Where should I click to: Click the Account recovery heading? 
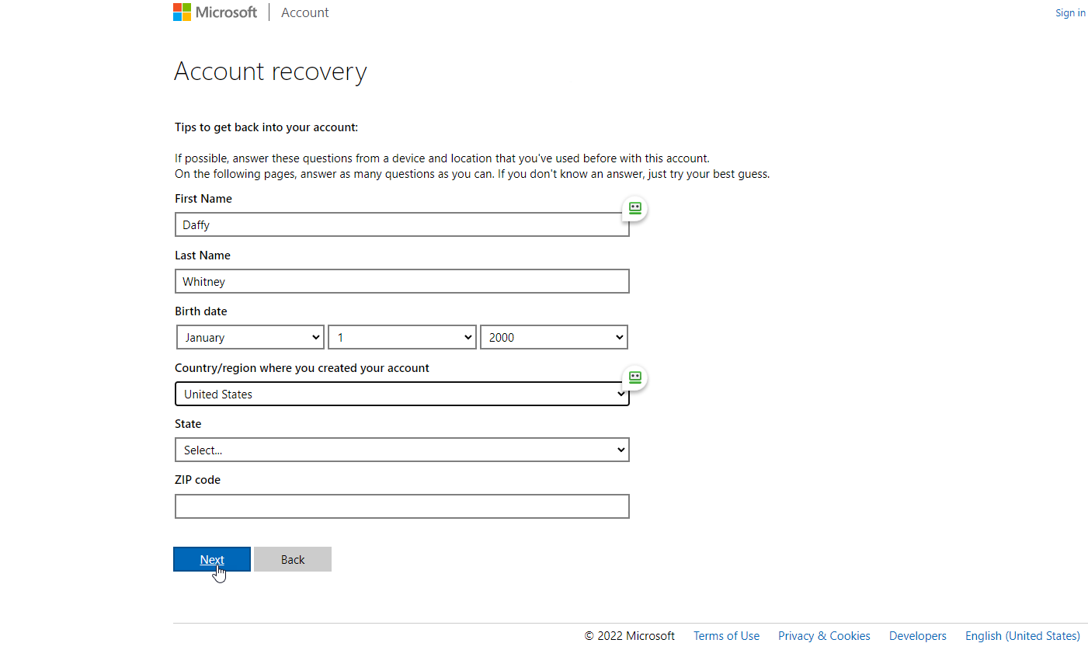(270, 71)
